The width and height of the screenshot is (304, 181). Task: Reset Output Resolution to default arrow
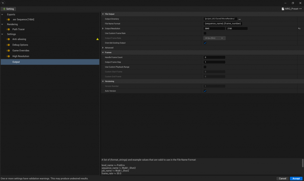coord(299,28)
